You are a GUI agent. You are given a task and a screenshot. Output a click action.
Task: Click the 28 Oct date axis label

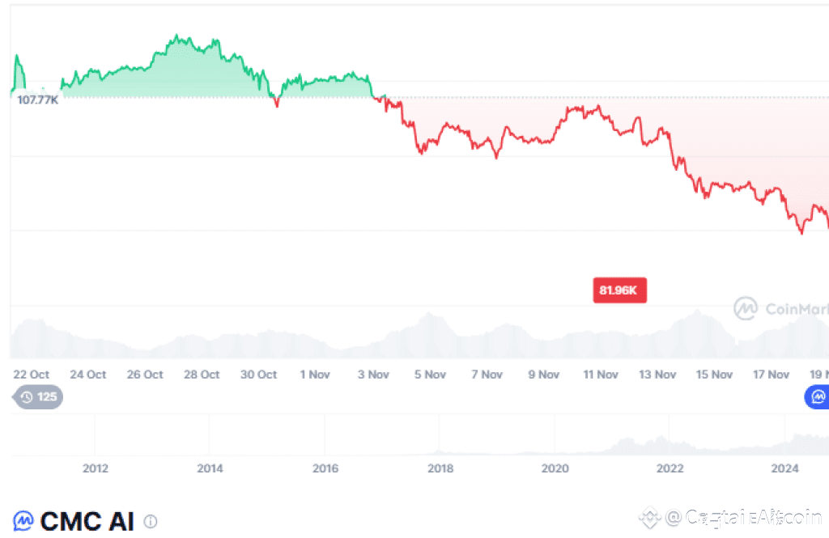pyautogui.click(x=202, y=375)
